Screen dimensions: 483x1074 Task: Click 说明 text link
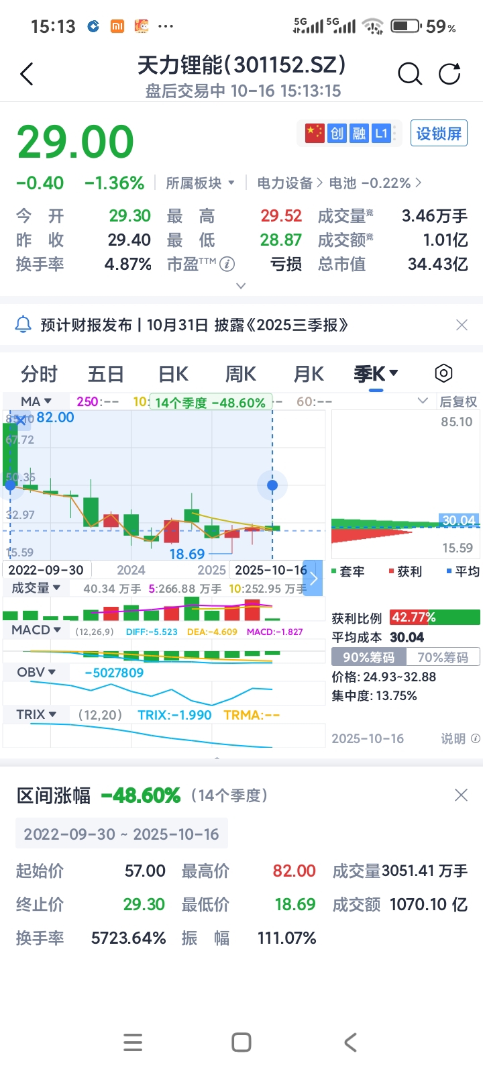pyautogui.click(x=453, y=738)
